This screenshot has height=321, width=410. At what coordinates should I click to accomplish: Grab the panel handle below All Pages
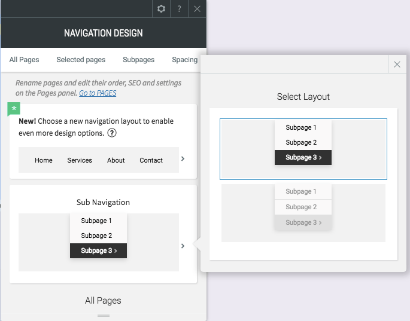click(104, 315)
